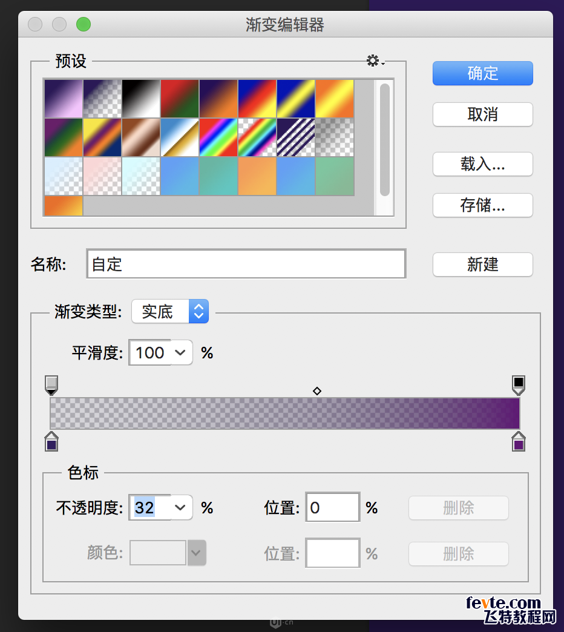Click on the purple gradient preview bar
The image size is (564, 632).
[285, 413]
